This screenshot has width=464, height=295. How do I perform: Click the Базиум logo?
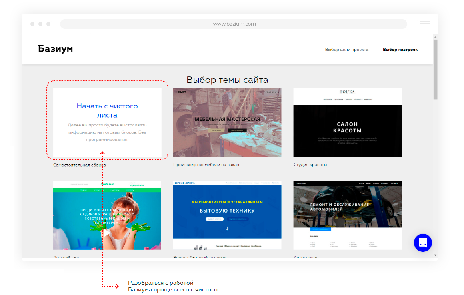(x=55, y=49)
